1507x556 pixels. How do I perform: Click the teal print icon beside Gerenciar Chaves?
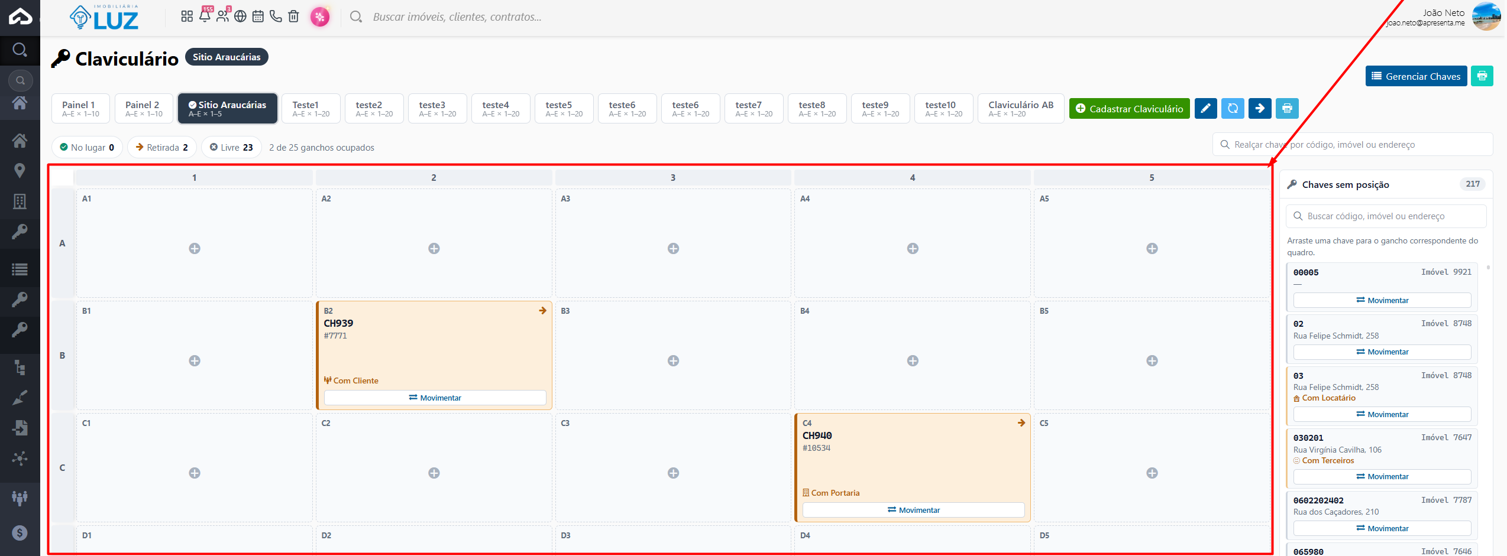[1482, 76]
